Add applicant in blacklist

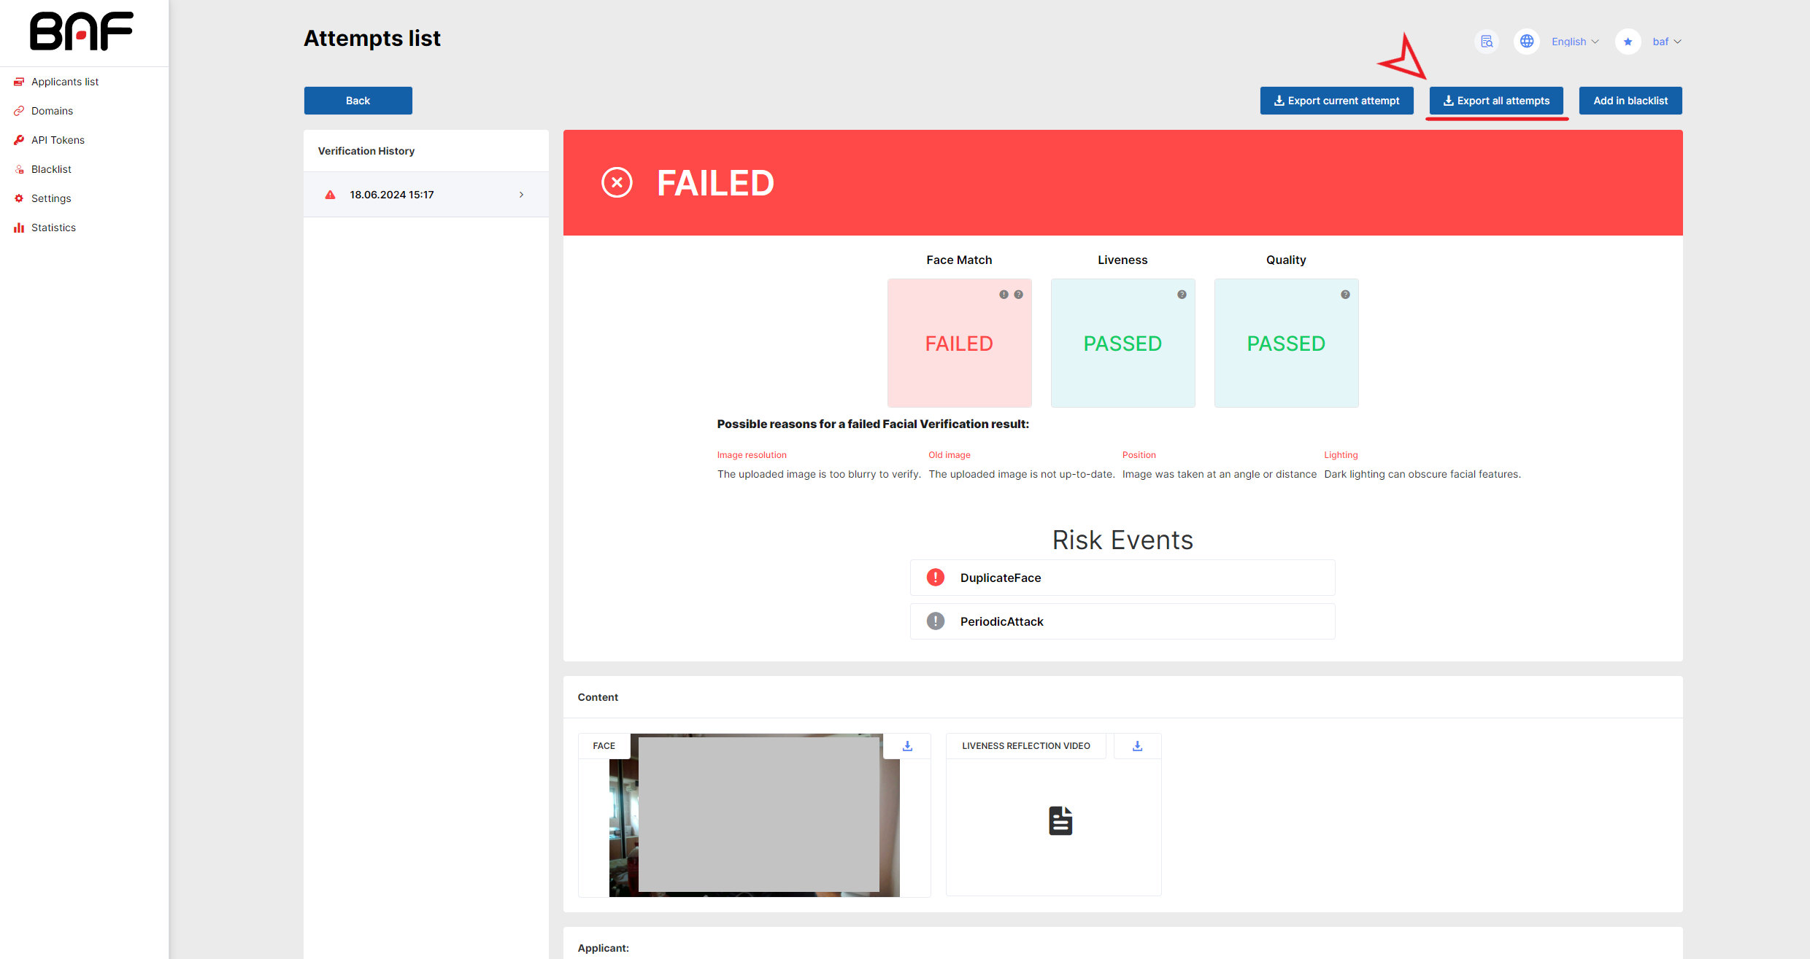(x=1630, y=101)
